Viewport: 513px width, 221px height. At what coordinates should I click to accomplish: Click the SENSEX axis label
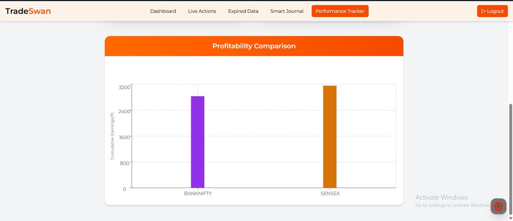click(x=330, y=193)
